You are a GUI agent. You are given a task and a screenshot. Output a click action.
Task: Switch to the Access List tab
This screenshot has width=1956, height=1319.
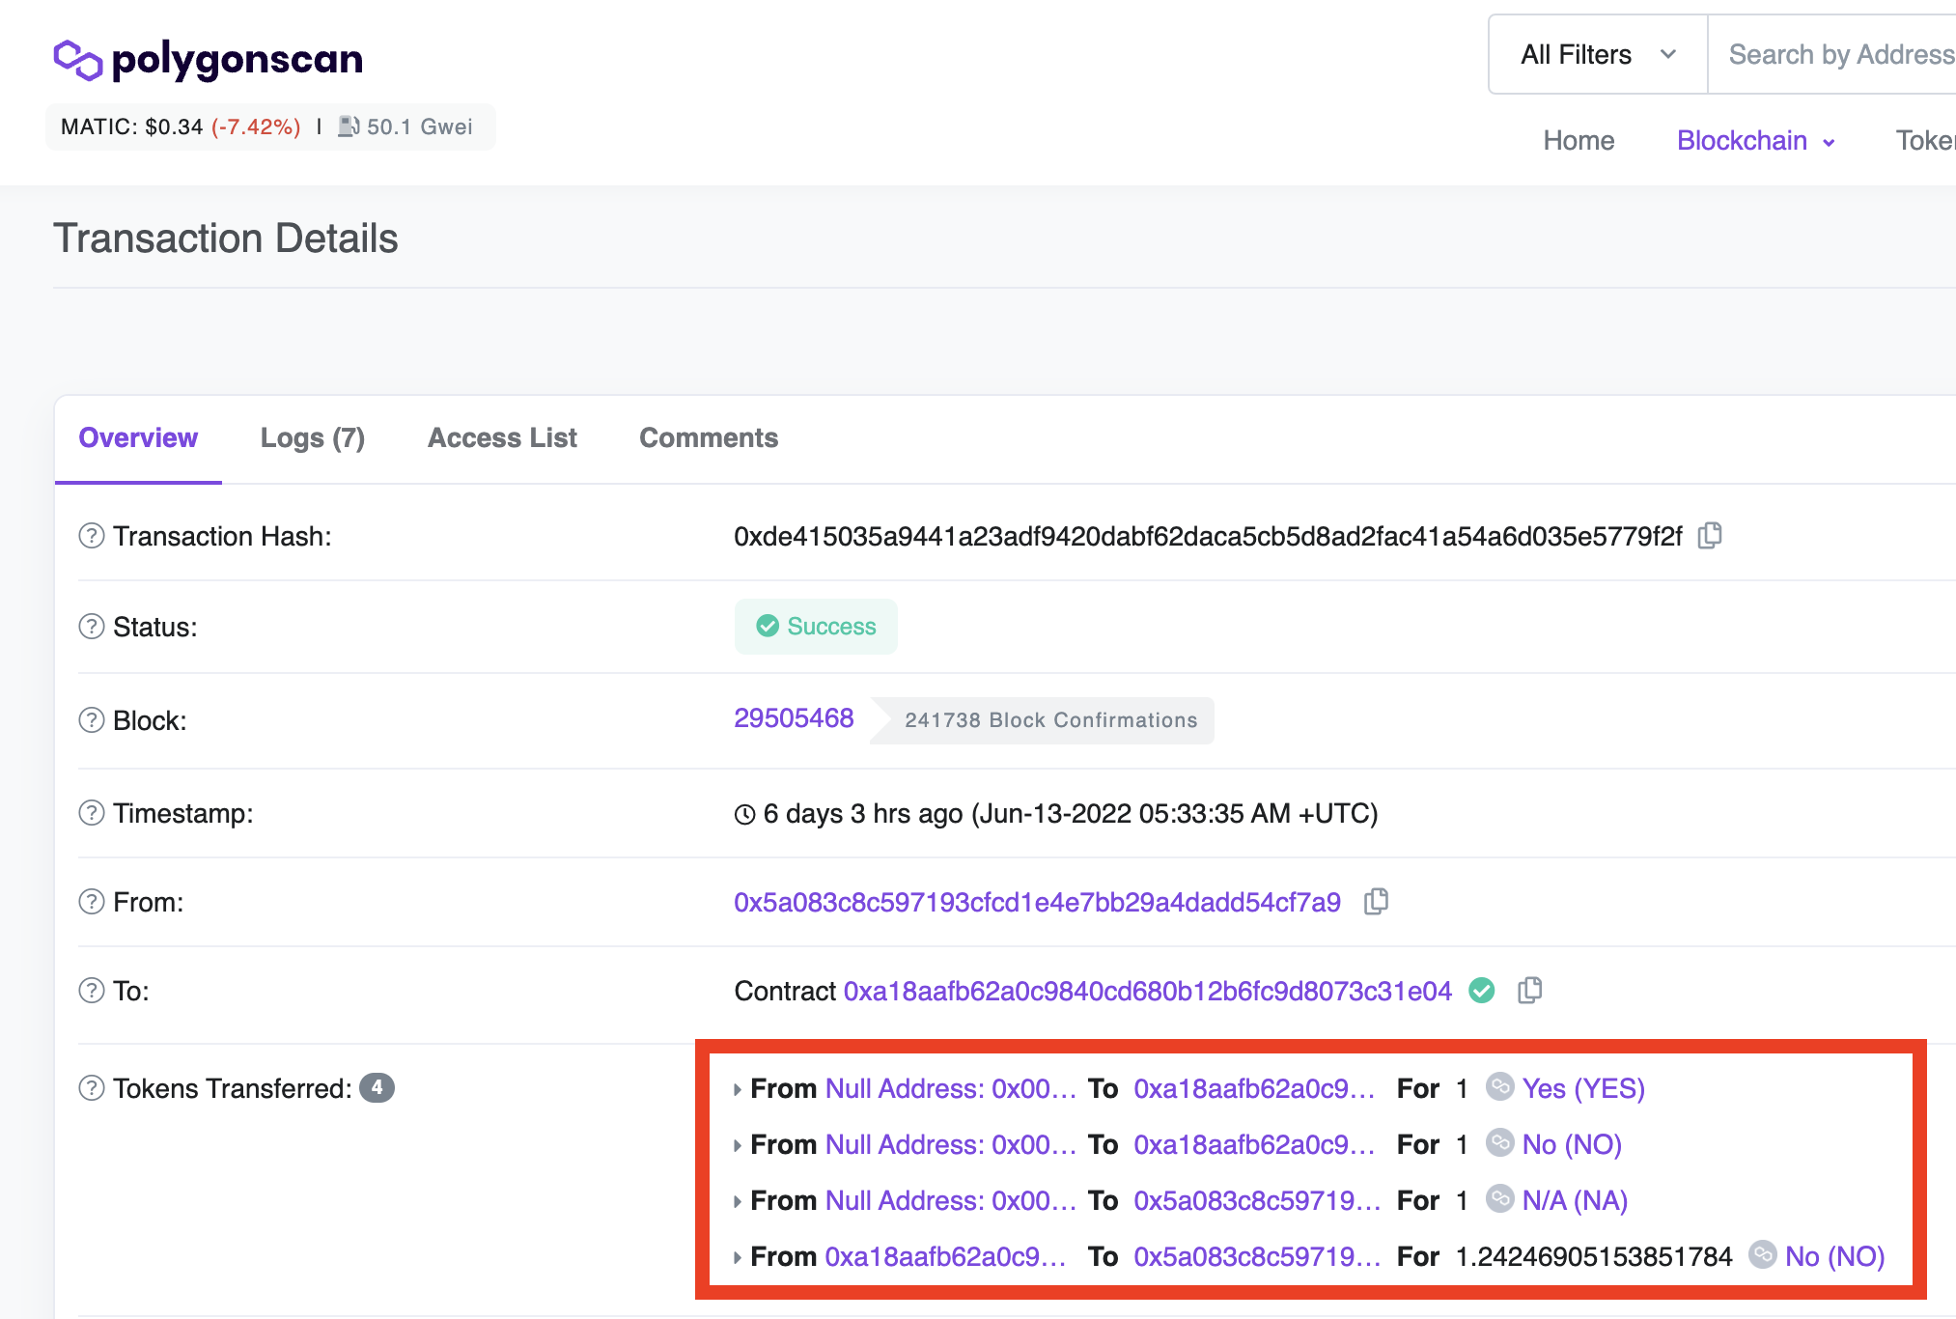click(502, 438)
